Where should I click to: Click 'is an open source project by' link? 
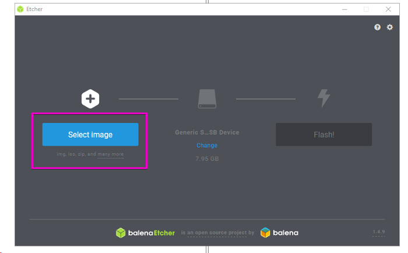(x=217, y=233)
